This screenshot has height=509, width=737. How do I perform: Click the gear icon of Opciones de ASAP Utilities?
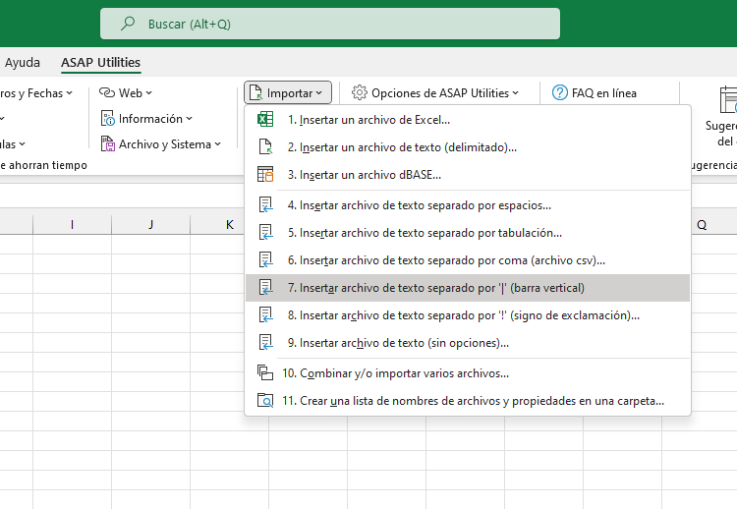pyautogui.click(x=360, y=92)
